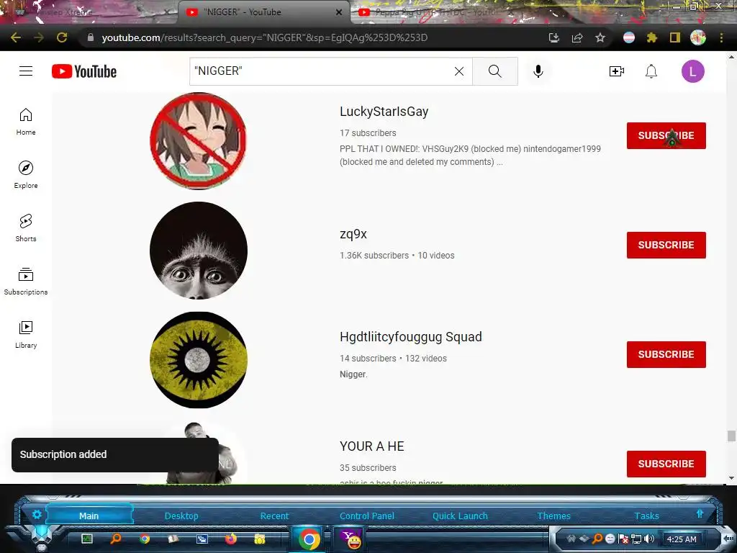Open LuckyStarIsGay channel name
Image resolution: width=737 pixels, height=553 pixels.
[384, 112]
